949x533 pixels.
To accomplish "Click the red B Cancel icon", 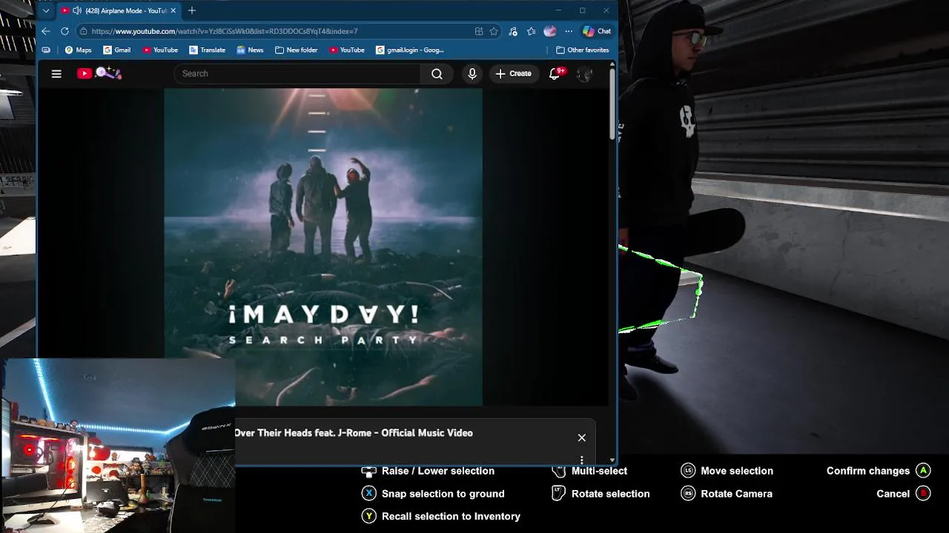I will tap(923, 493).
